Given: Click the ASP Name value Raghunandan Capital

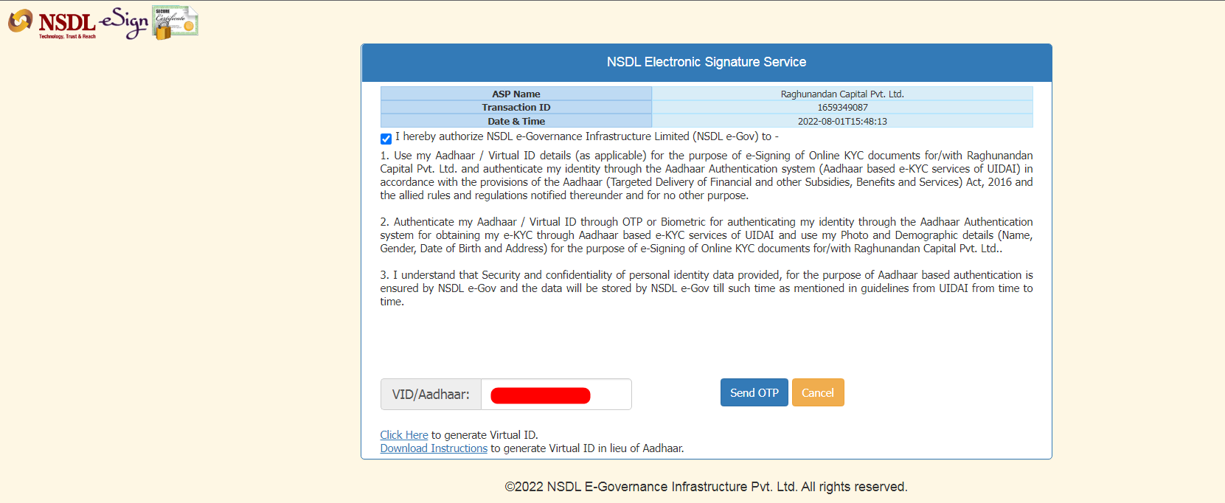Looking at the screenshot, I should [842, 94].
